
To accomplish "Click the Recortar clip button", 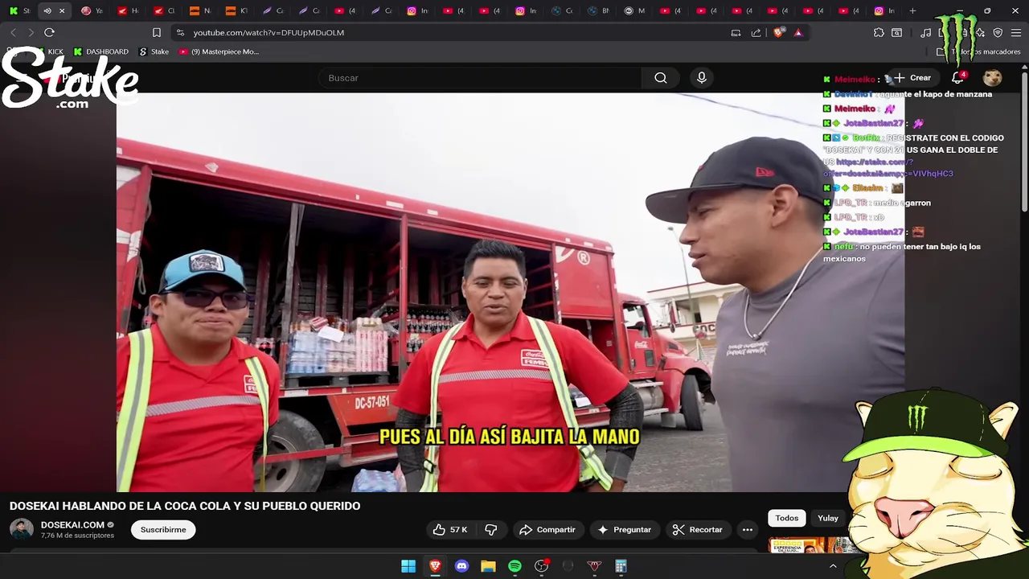I will (698, 529).
